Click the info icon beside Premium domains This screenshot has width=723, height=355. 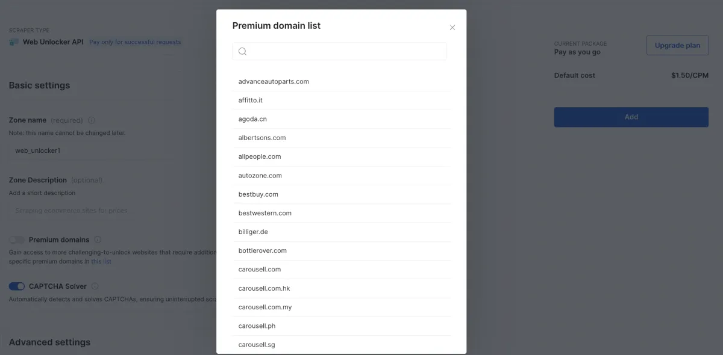point(98,239)
